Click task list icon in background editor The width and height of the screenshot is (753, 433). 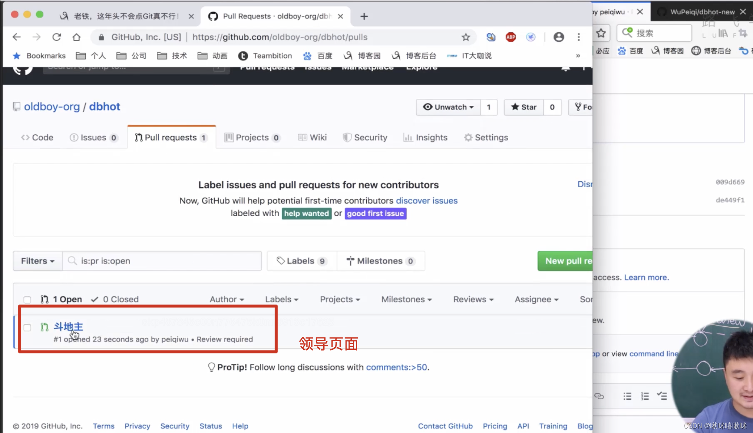coord(662,396)
